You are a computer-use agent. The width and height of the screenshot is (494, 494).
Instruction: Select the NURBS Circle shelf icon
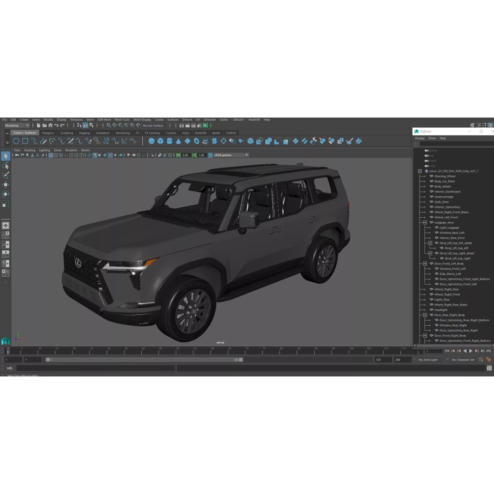pyautogui.click(x=16, y=141)
